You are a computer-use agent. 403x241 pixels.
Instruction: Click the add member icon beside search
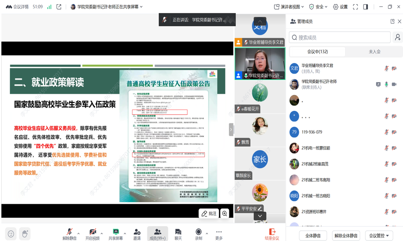pyautogui.click(x=397, y=38)
